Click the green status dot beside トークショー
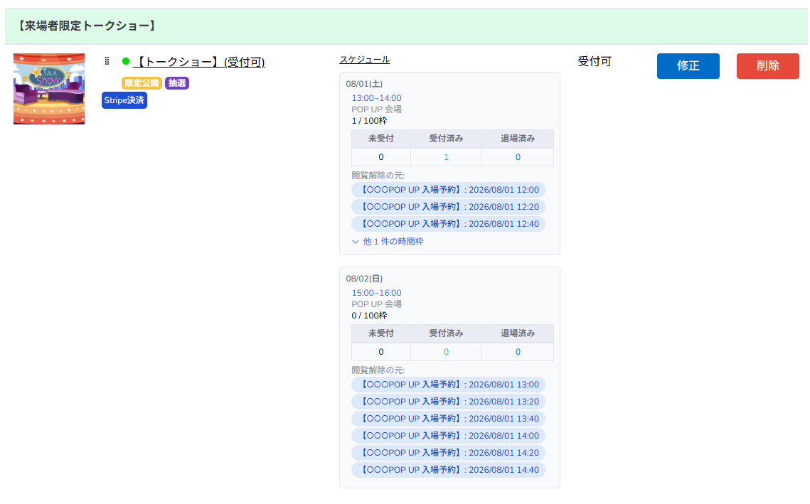 126,61
